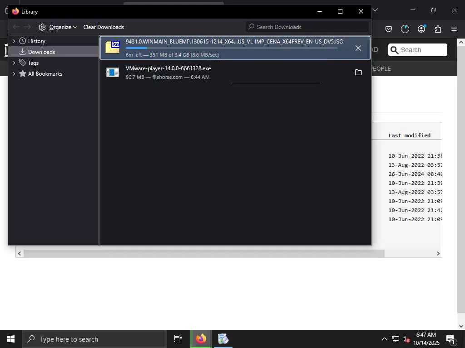
Task: Click the page search magnifier icon
Action: 395,50
